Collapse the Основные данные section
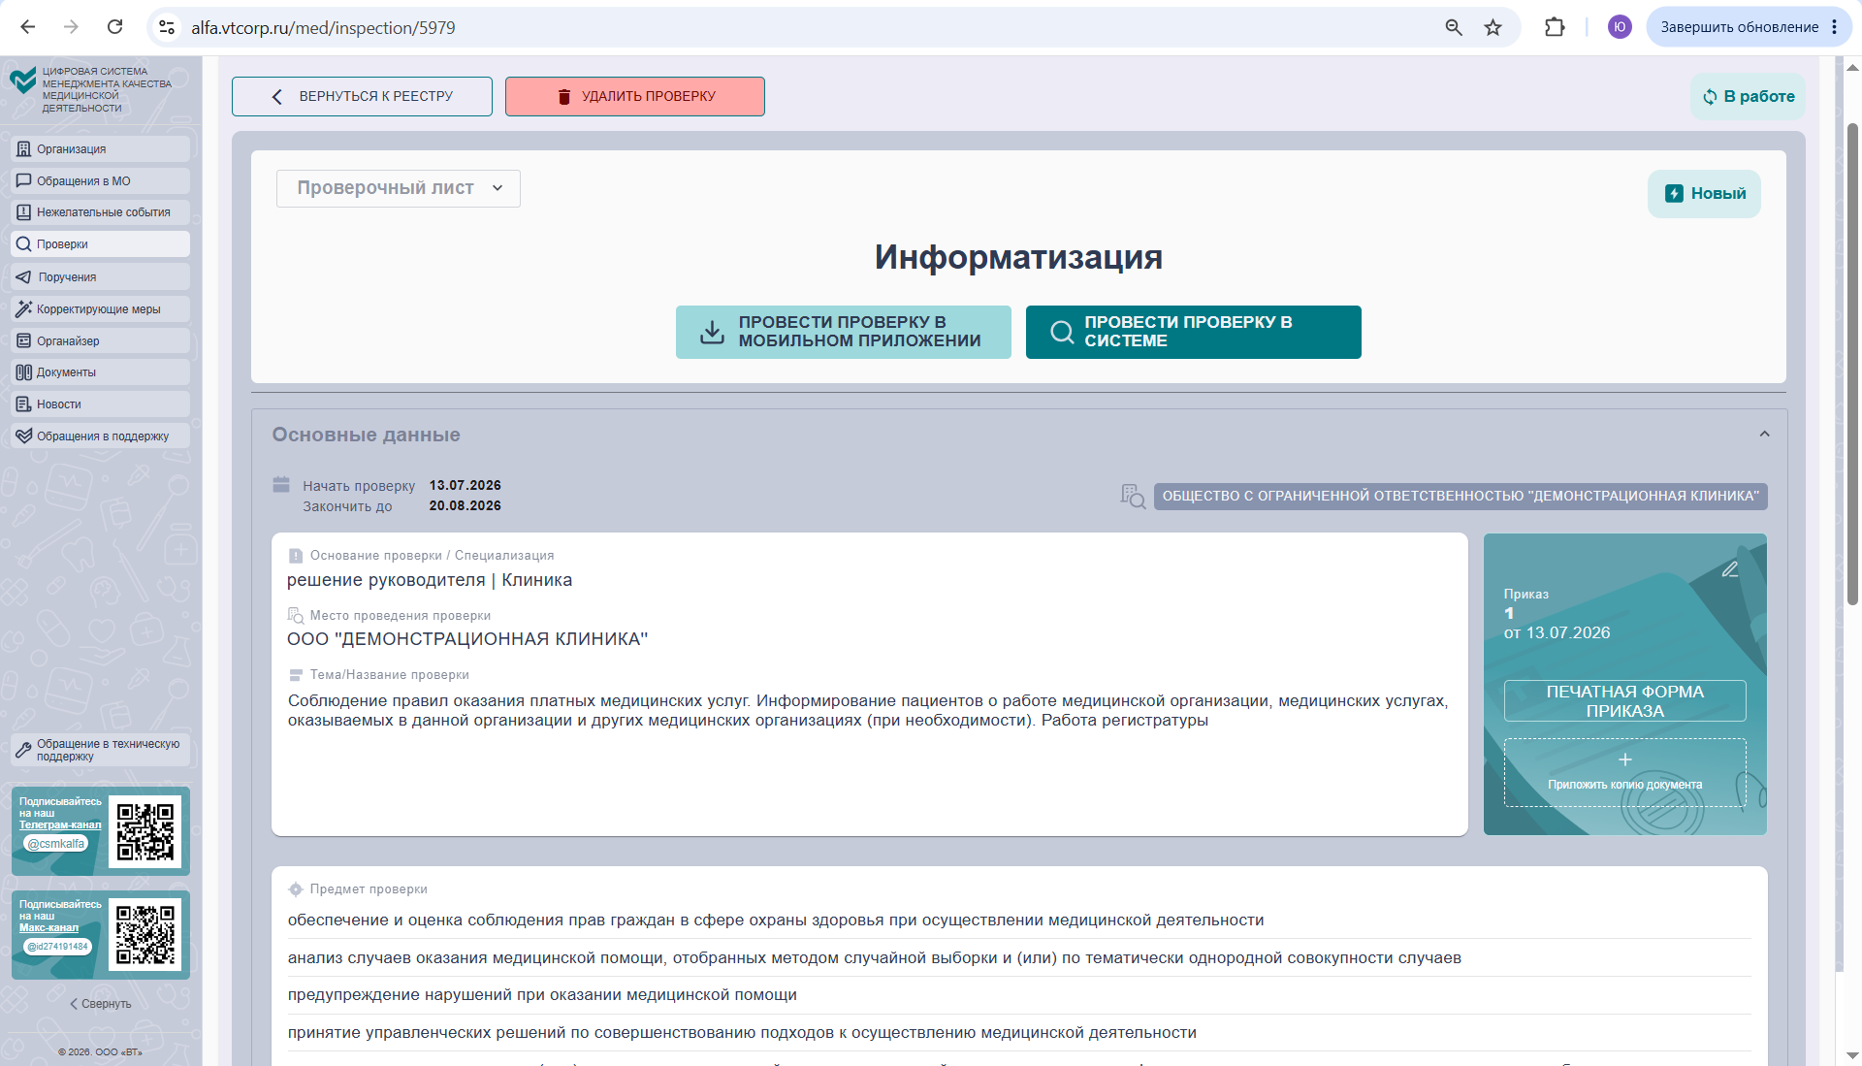Image resolution: width=1862 pixels, height=1066 pixels. [1765, 435]
